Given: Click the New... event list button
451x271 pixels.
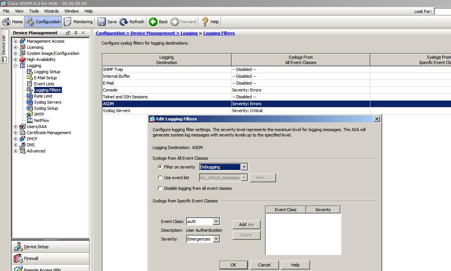Looking at the screenshot, I should [263, 178].
